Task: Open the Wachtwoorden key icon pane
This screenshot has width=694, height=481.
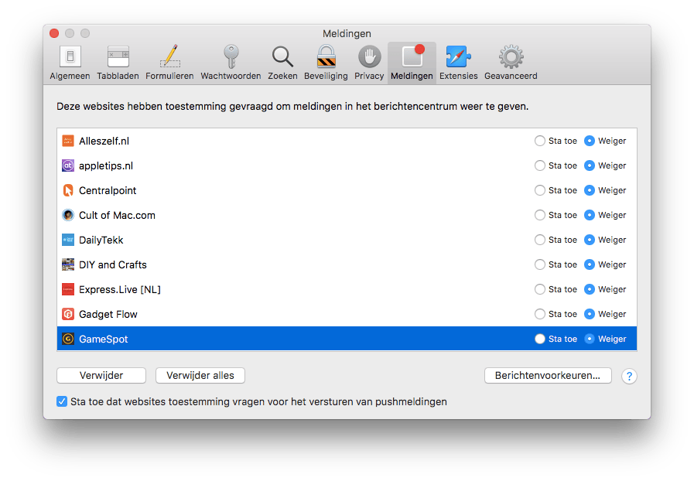Action: click(x=231, y=63)
